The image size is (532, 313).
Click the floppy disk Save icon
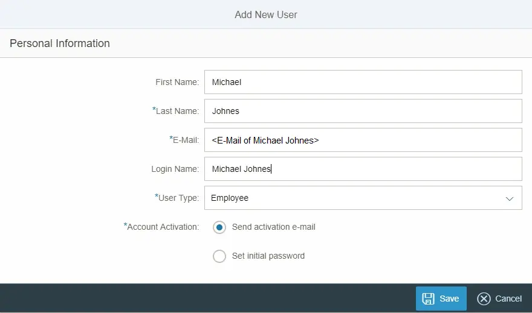428,299
